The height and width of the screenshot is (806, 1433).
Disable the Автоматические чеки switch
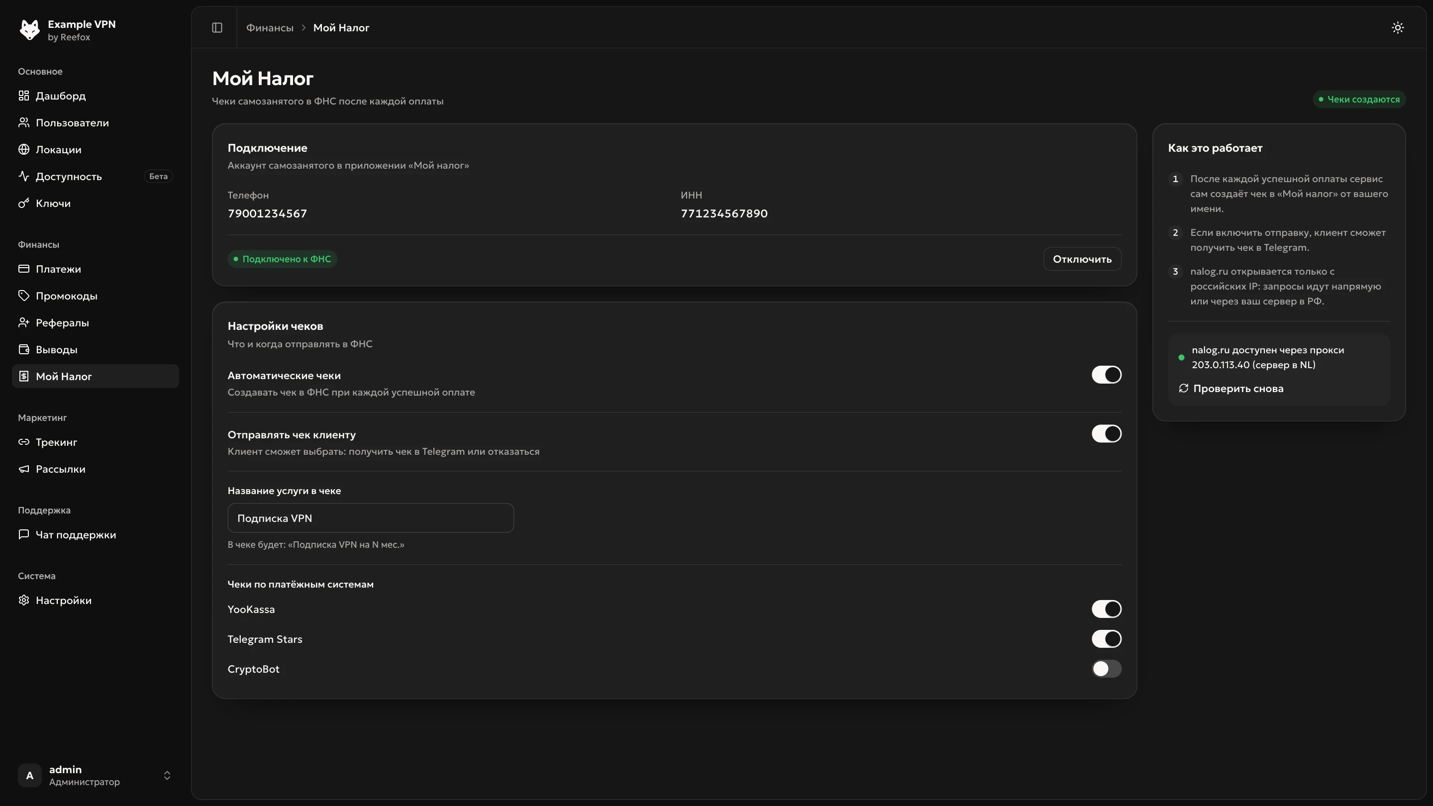click(1106, 375)
